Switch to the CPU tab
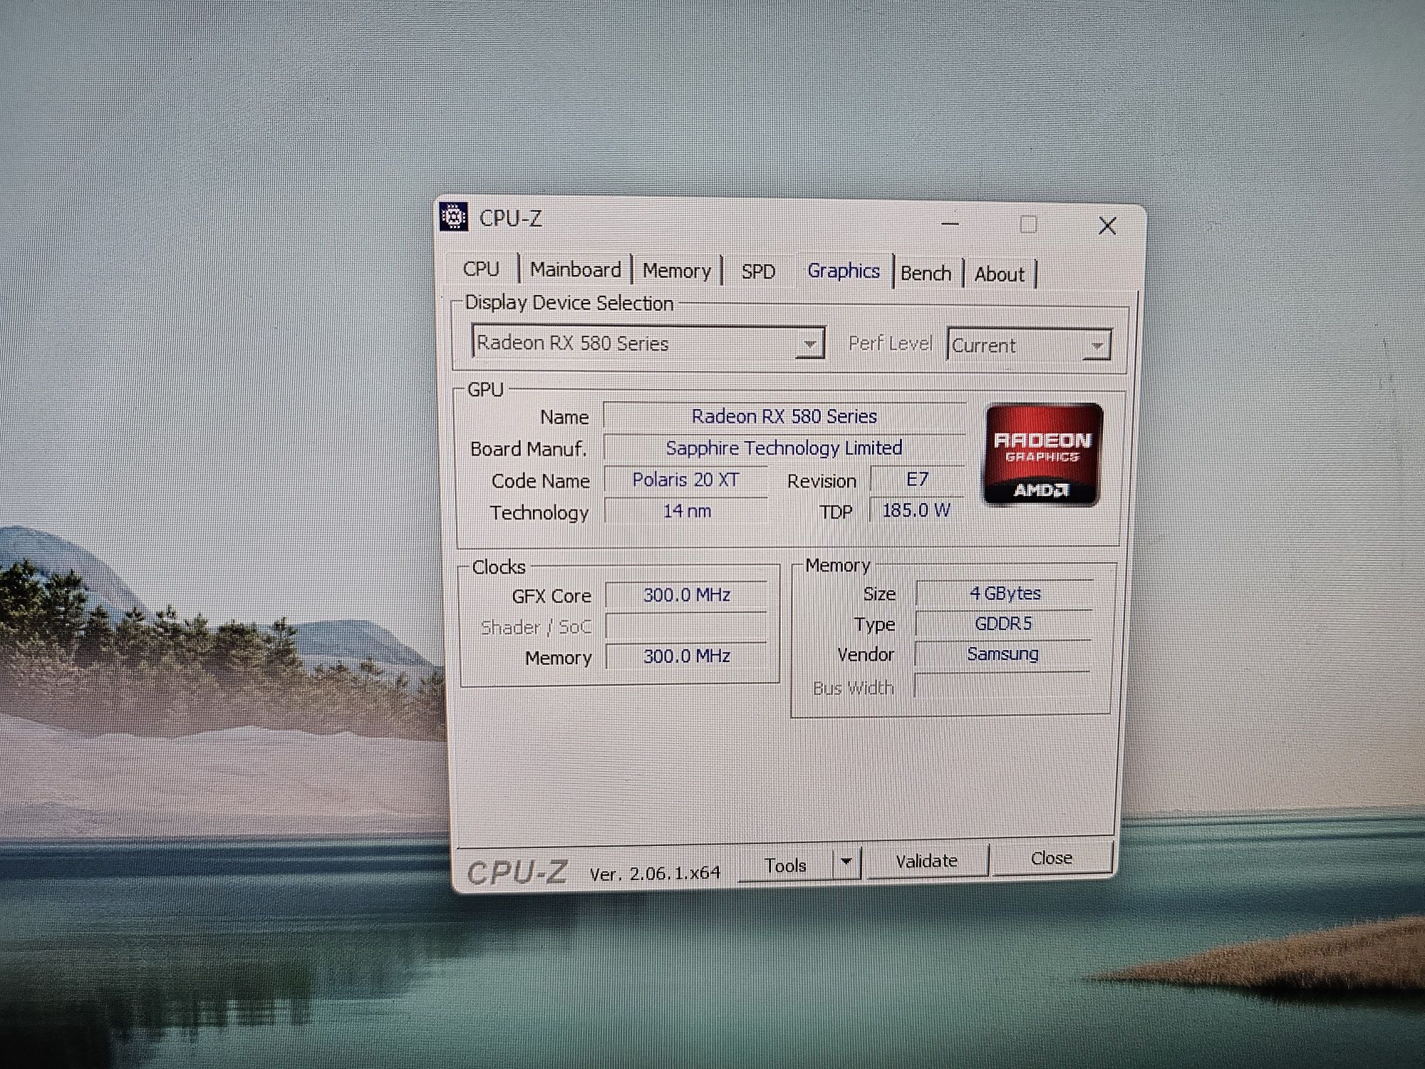The height and width of the screenshot is (1069, 1425). click(481, 269)
